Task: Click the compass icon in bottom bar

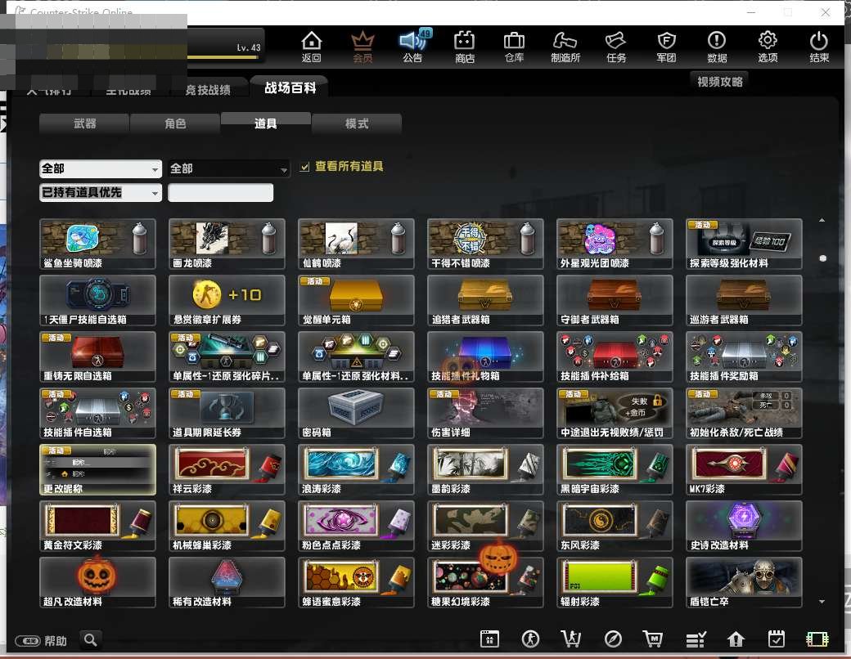Action: [613, 639]
